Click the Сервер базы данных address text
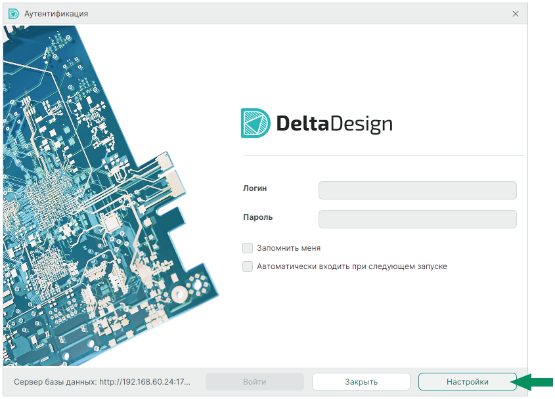Image resolution: width=555 pixels, height=399 pixels. pos(102,382)
